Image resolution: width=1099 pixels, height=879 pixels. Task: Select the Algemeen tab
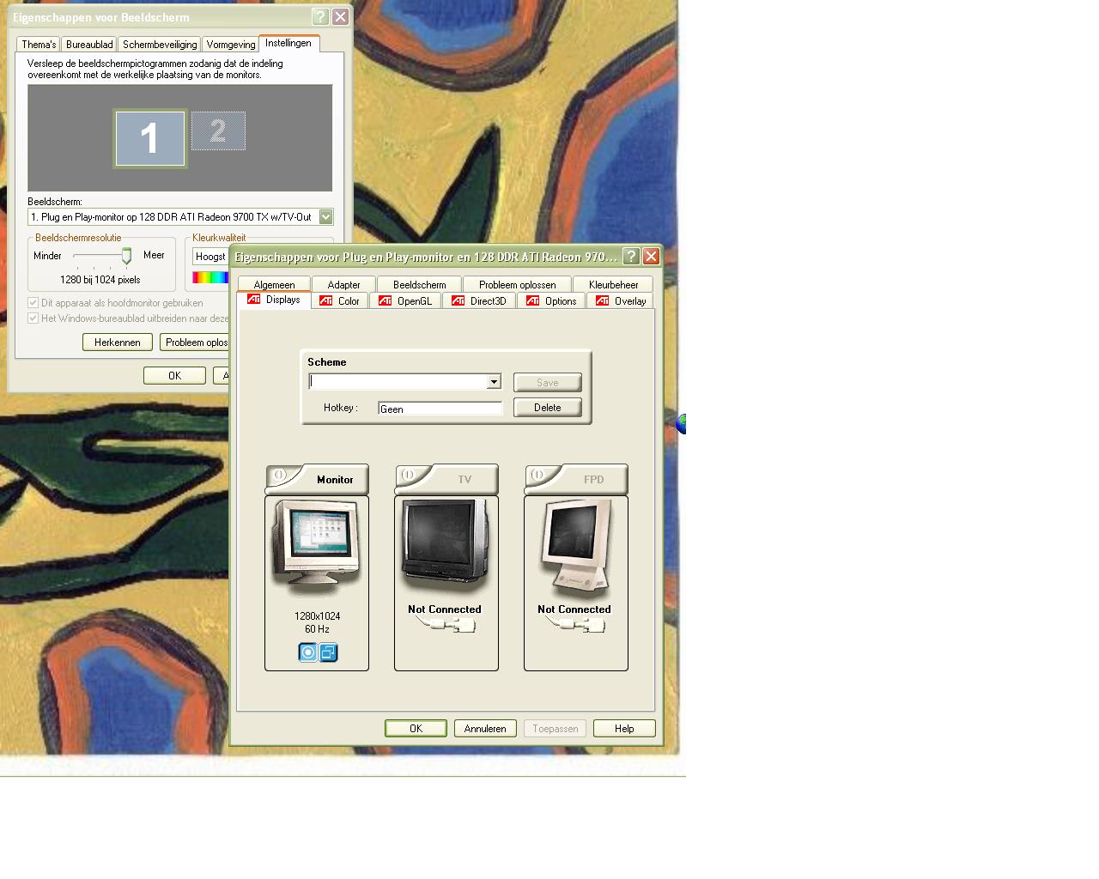click(274, 284)
